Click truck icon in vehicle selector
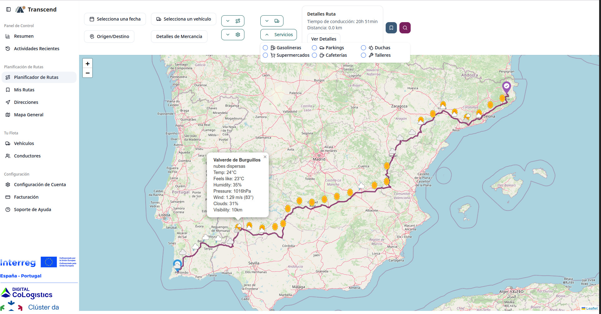This screenshot has width=601, height=314. click(159, 19)
